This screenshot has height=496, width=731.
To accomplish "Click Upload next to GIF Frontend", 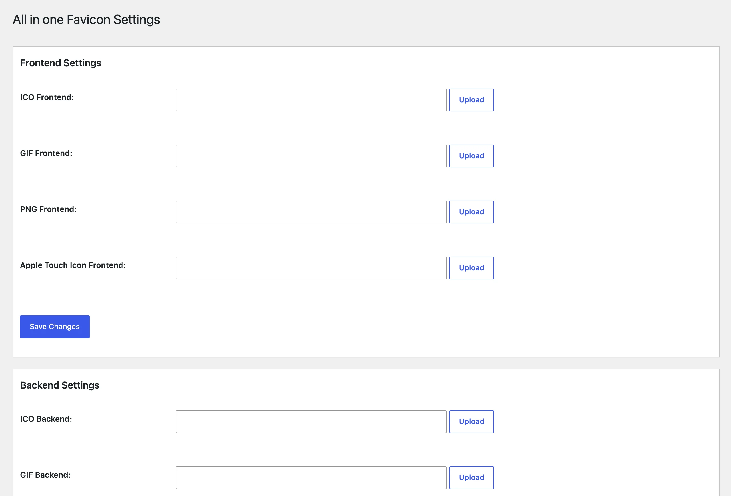I will (471, 156).
